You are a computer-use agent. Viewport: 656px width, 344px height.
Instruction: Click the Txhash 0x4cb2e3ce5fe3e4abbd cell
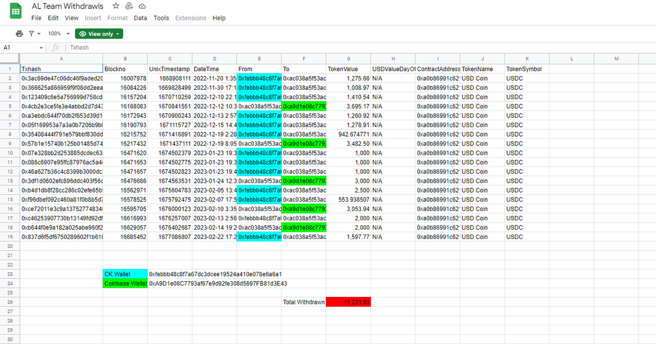[x=61, y=107]
